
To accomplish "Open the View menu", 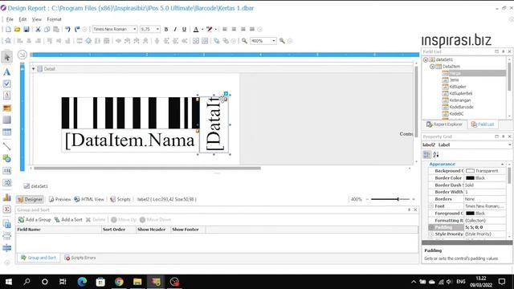I will coord(36,19).
